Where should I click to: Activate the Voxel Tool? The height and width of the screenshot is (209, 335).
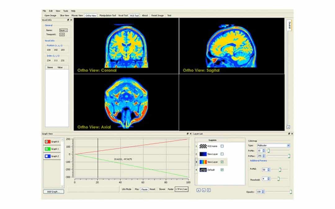point(123,15)
